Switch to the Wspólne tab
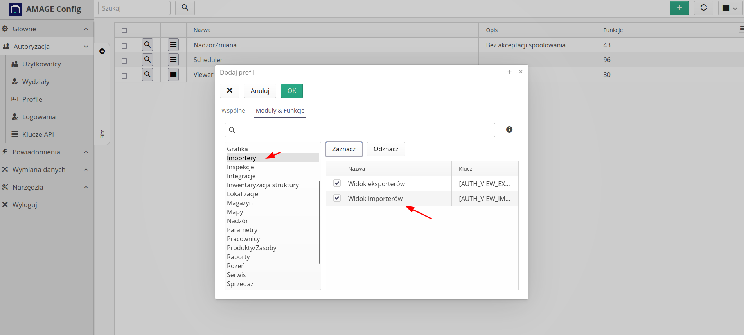 [233, 111]
